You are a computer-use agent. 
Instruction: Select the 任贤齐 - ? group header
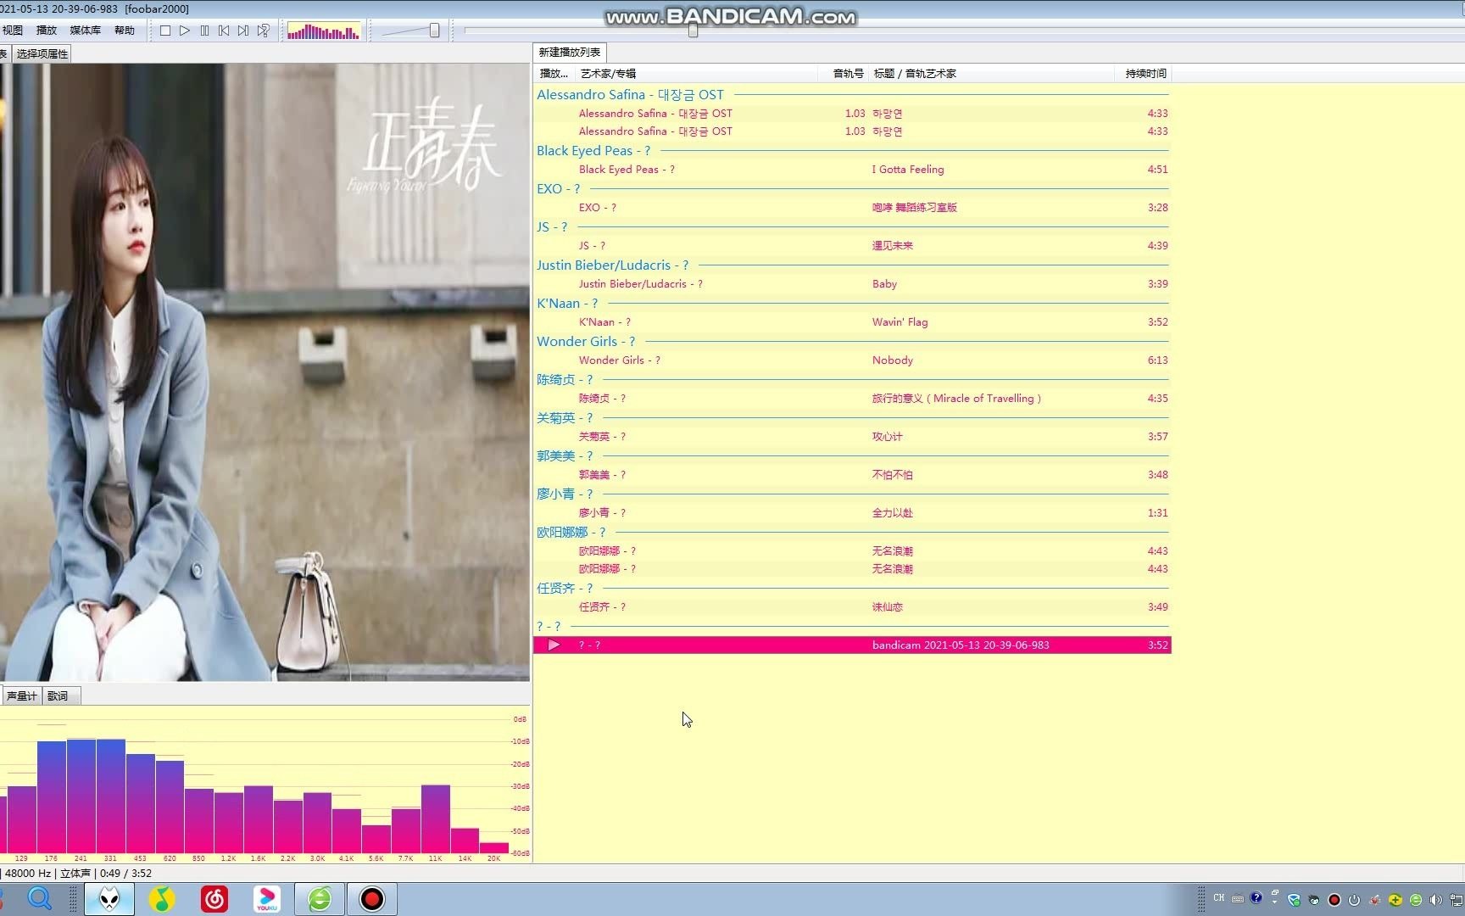pyautogui.click(x=852, y=589)
